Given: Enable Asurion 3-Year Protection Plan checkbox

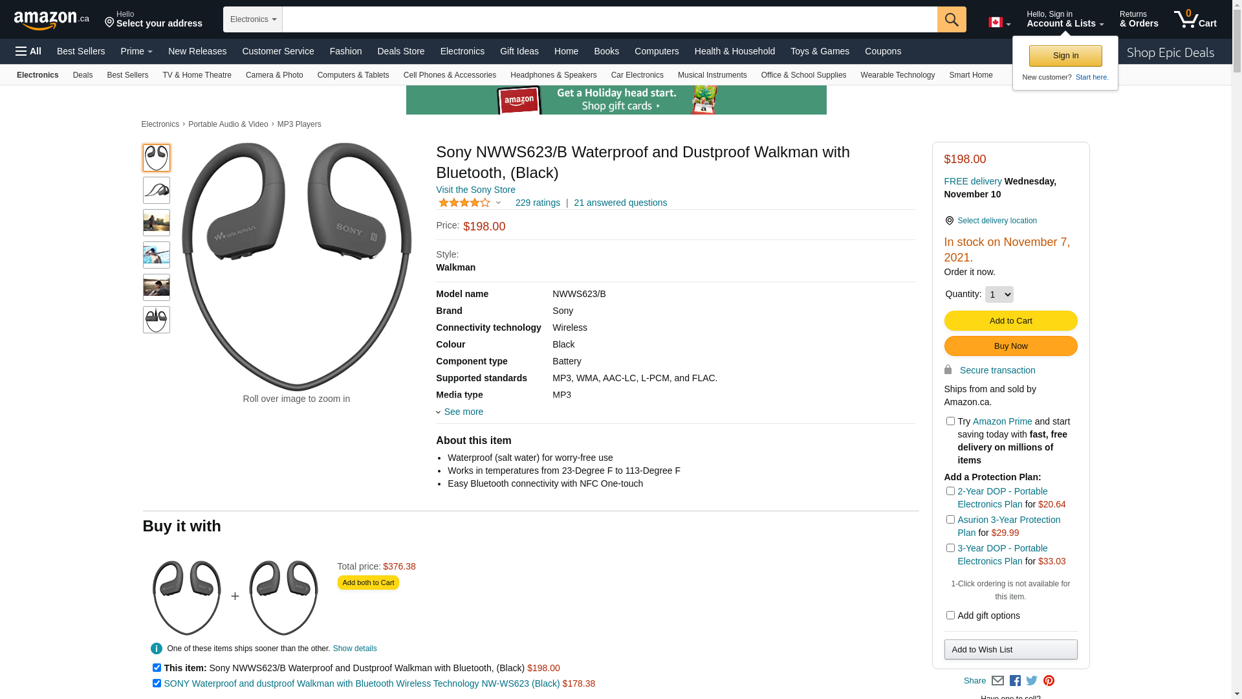Looking at the screenshot, I should point(950,520).
